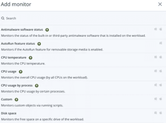Click the Windows icon in Disk space row
Screen dimensions: 166x123
(155, 113)
